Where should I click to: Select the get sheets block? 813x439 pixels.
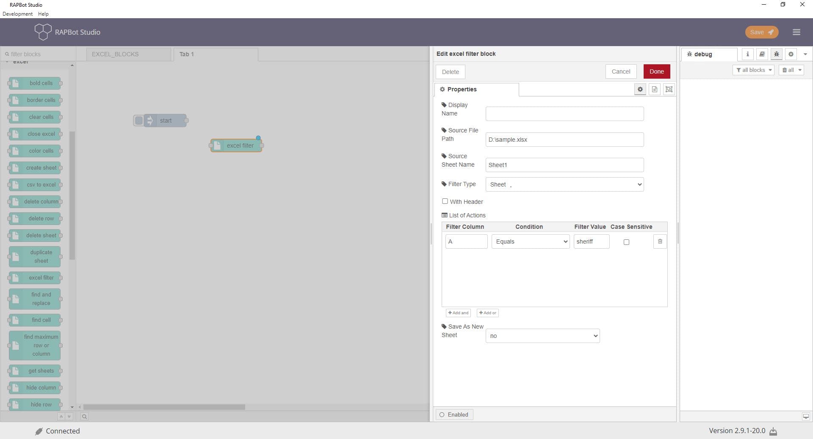[35, 371]
